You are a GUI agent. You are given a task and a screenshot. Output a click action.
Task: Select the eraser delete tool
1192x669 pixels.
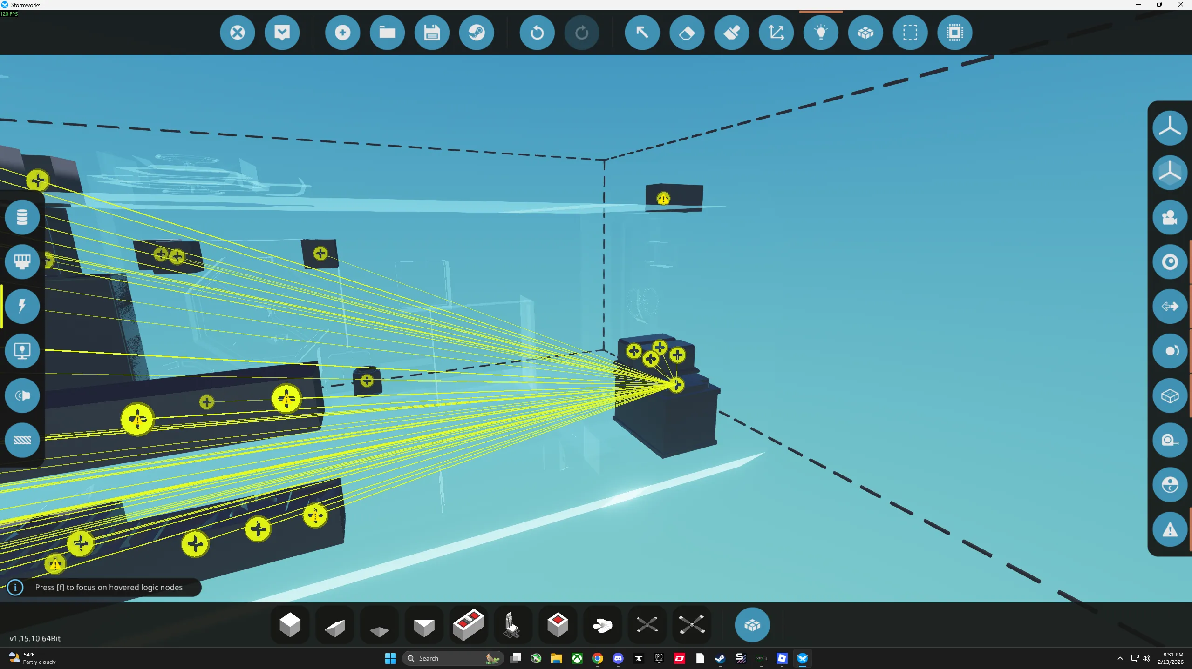[x=687, y=33]
